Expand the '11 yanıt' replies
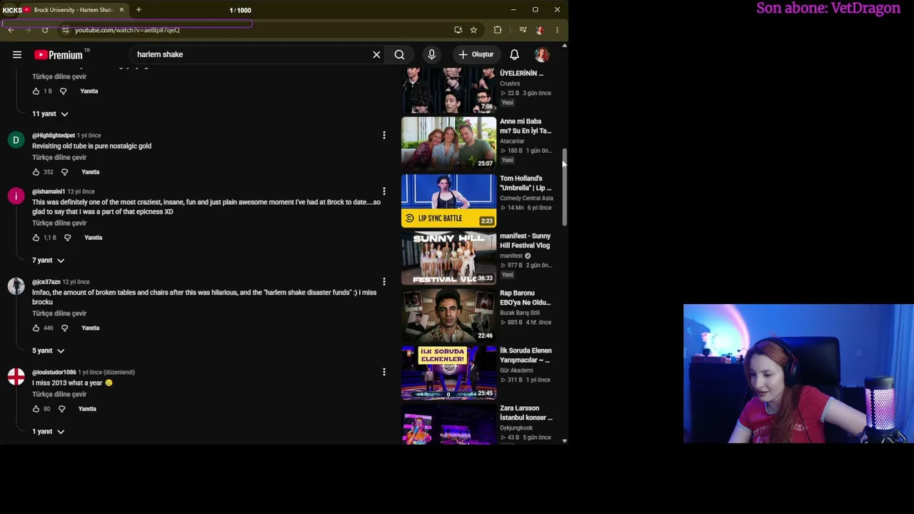This screenshot has height=514, width=914. 50,114
